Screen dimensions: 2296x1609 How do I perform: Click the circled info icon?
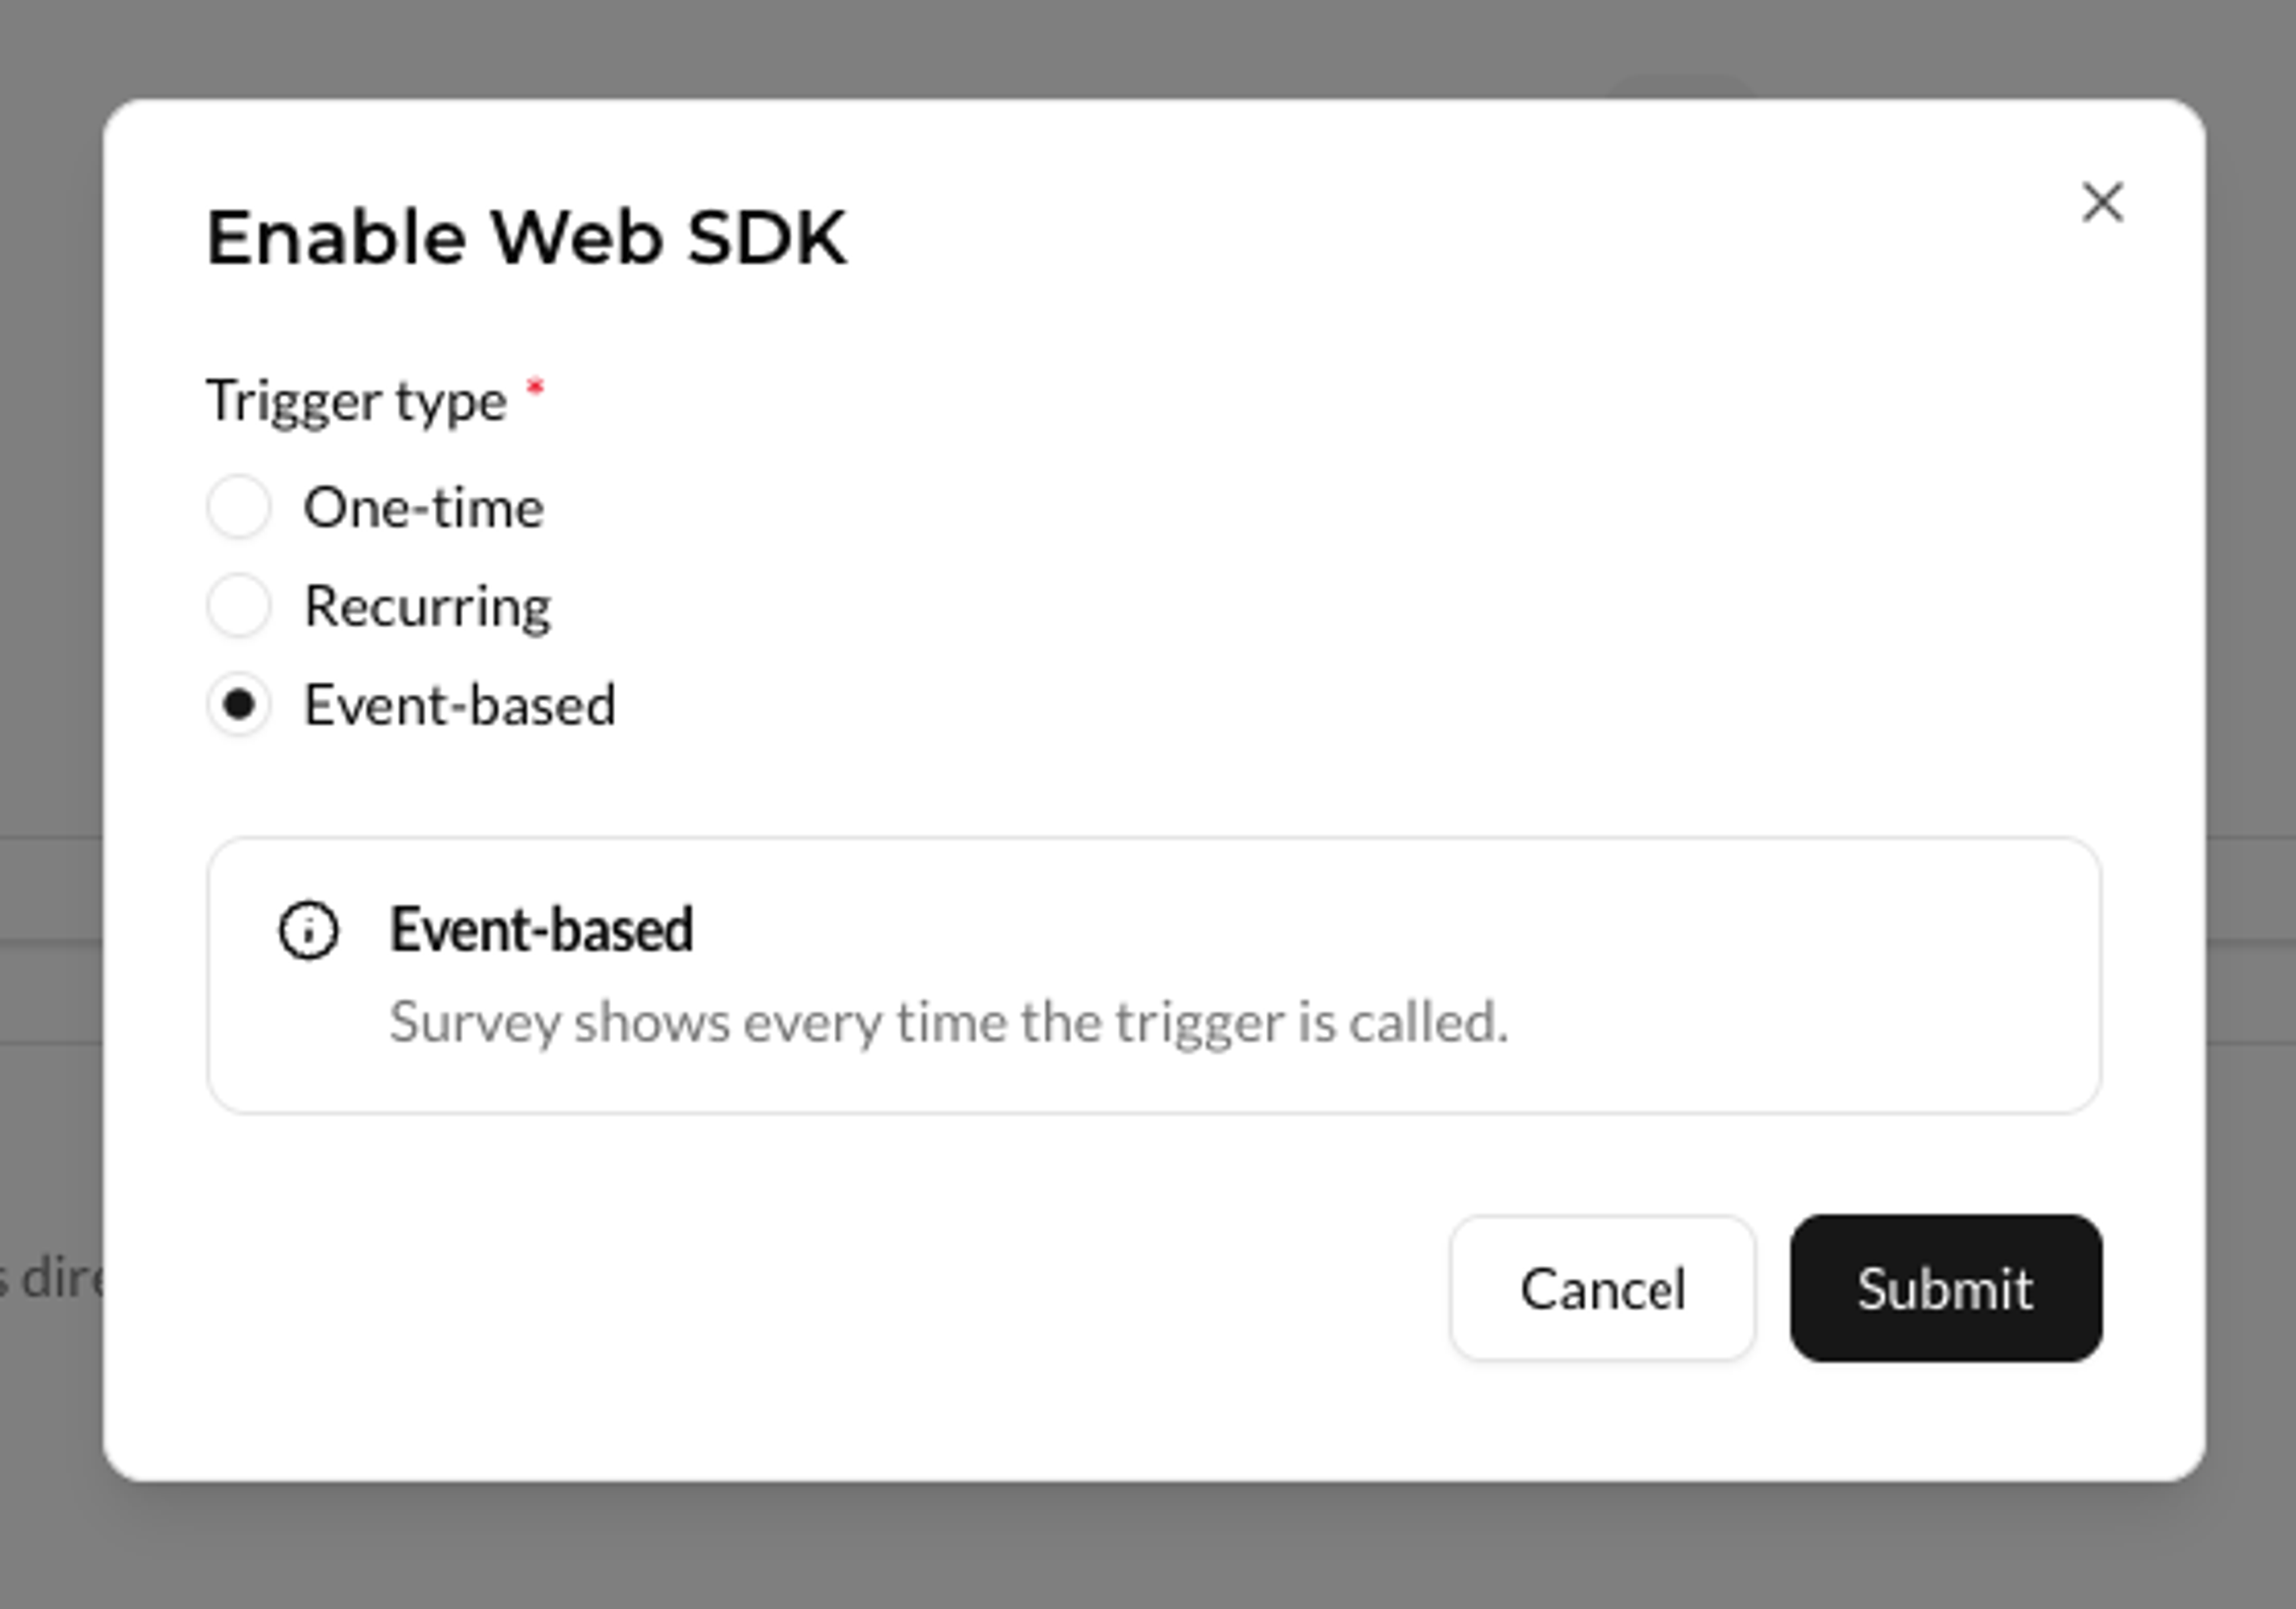308,931
